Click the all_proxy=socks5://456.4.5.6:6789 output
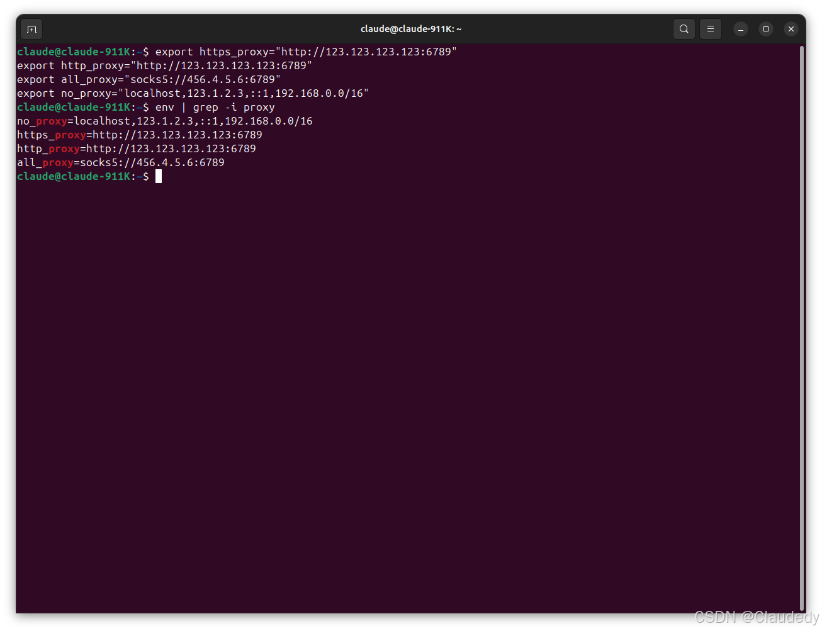This screenshot has width=822, height=631. click(x=121, y=162)
